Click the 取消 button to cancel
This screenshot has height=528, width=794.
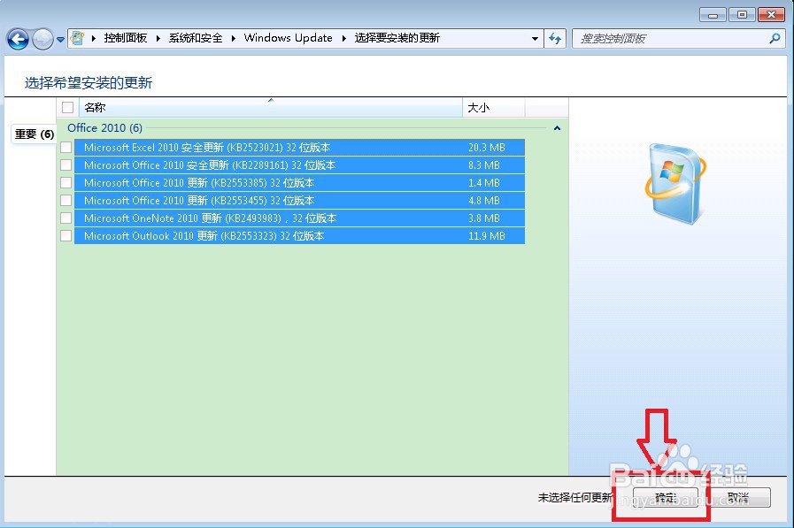pos(740,497)
